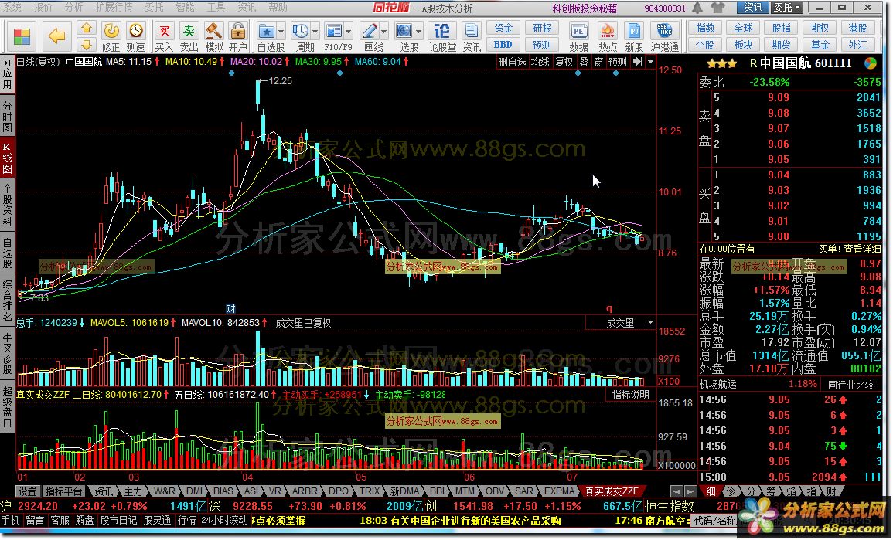
Task: Click the T-shirt skin icon
Action: (x=718, y=8)
